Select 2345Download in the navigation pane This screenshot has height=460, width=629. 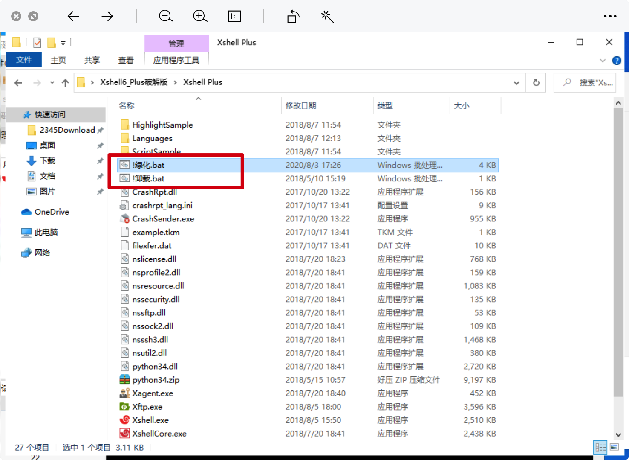tap(67, 130)
